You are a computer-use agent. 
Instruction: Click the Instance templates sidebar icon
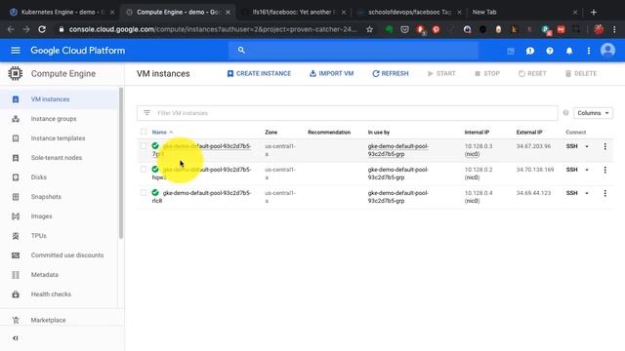click(16, 138)
